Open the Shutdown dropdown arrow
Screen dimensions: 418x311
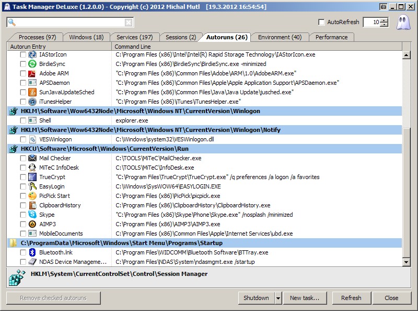tap(278, 298)
